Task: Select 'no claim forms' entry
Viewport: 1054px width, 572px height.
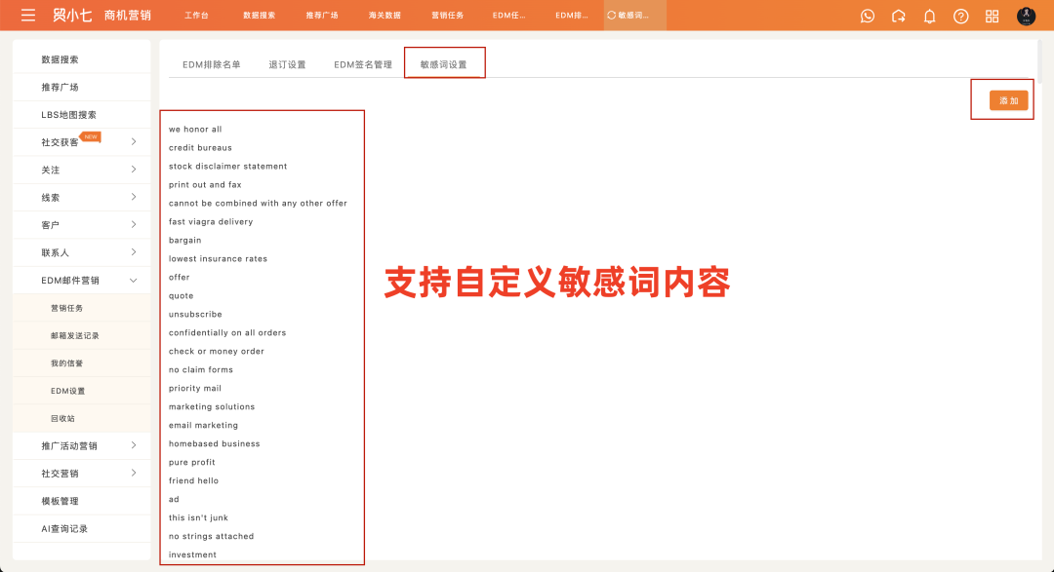Action: point(201,370)
